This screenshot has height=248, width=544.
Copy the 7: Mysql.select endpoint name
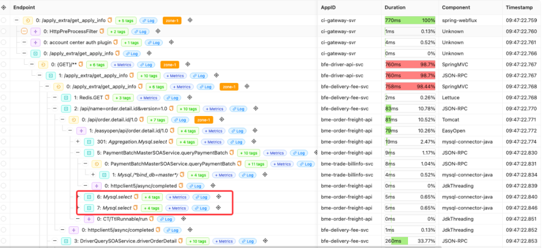pyautogui.click(x=135, y=208)
